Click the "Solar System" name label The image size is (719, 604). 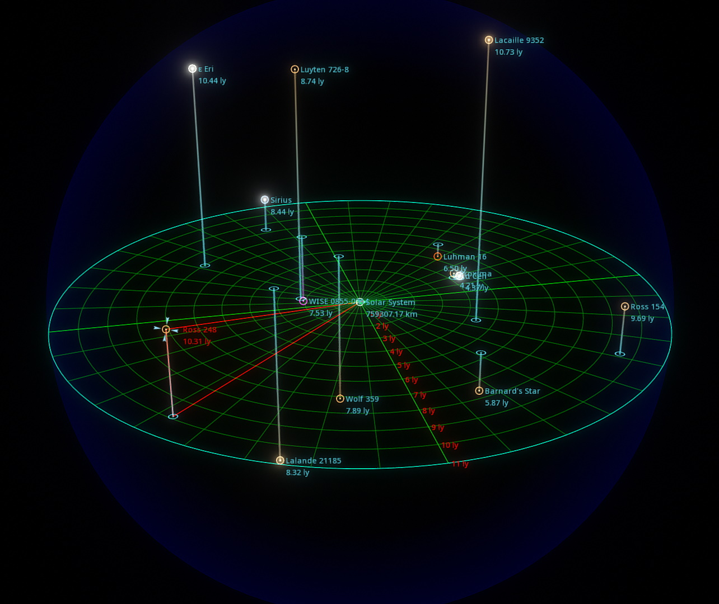coord(390,302)
